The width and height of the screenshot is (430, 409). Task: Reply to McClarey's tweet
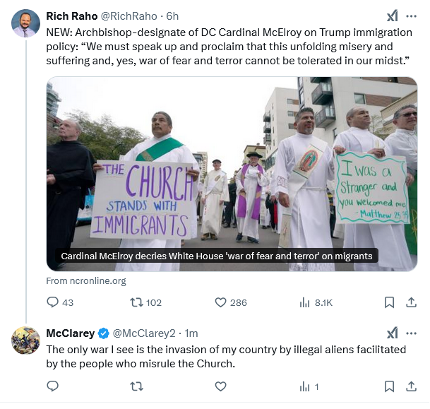pos(53,386)
